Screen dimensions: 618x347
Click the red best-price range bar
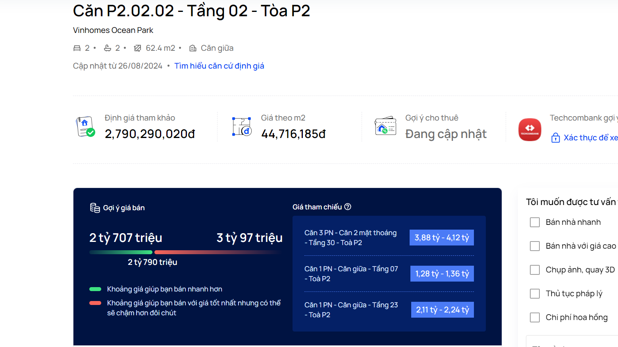pos(218,252)
